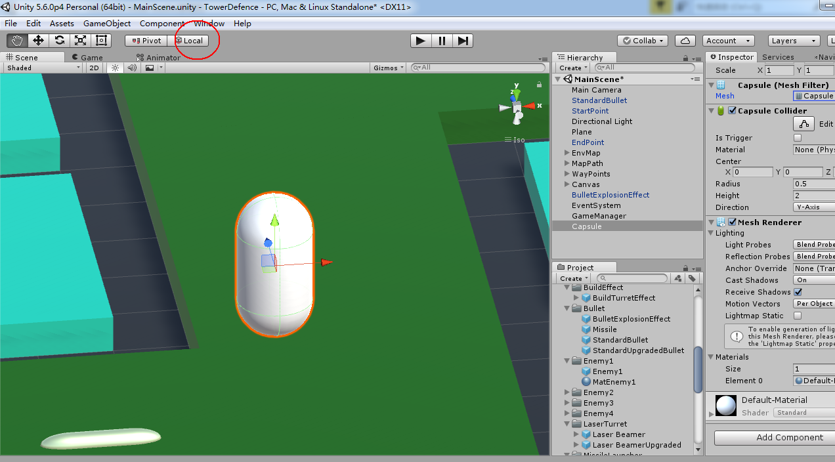The height and width of the screenshot is (462, 835).
Task: Select the Move tool
Action: coord(38,41)
